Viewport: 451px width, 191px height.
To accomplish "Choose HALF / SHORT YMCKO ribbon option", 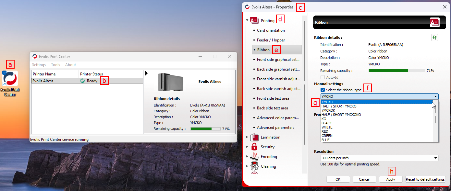I will pyautogui.click(x=377, y=106).
